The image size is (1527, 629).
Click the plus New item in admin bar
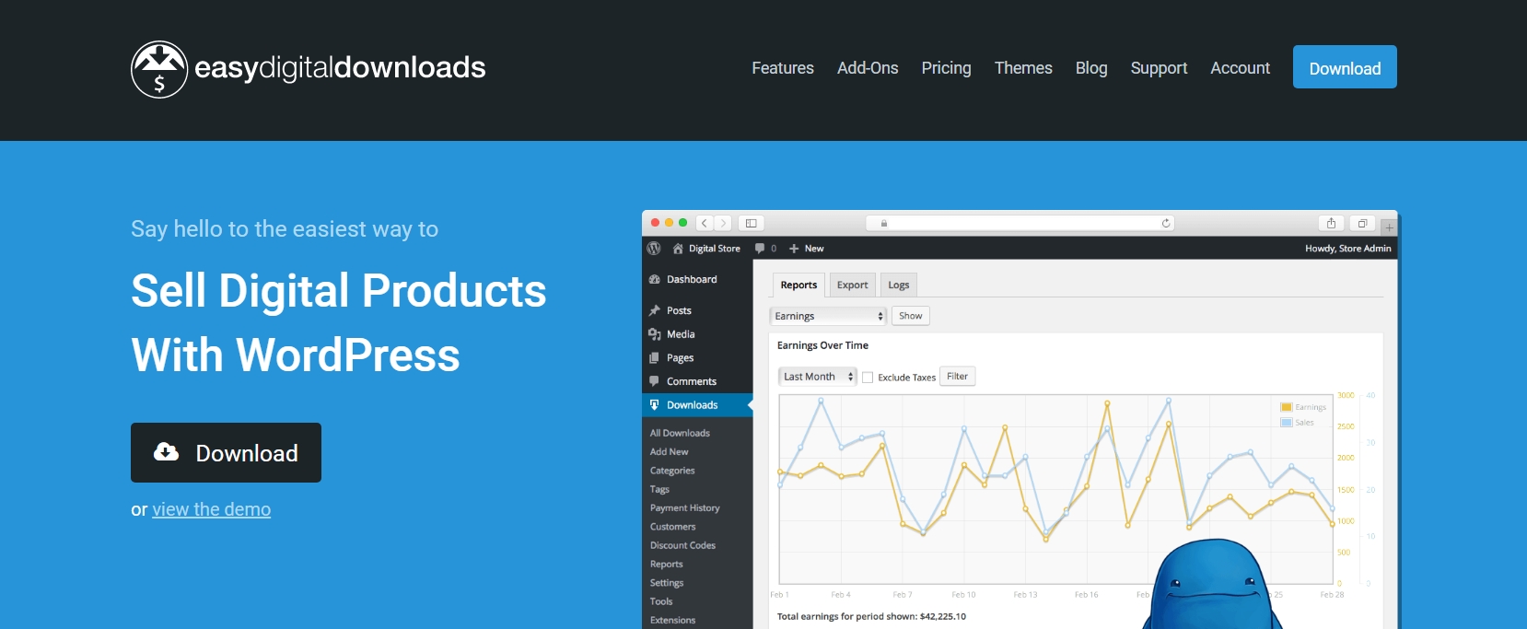(x=806, y=249)
